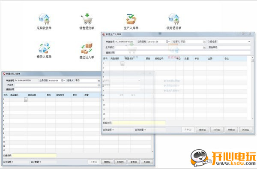The height and width of the screenshot is (169, 257).
Task: Click 开单 button in 采购入库单 window
Action: (x=94, y=162)
